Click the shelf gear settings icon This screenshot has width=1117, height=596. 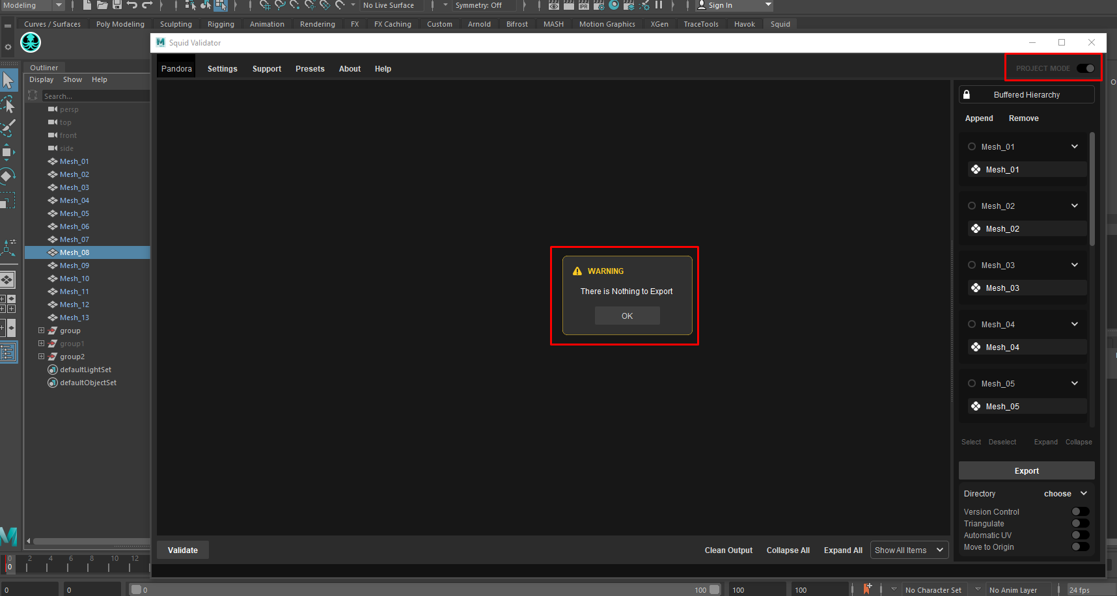click(8, 47)
